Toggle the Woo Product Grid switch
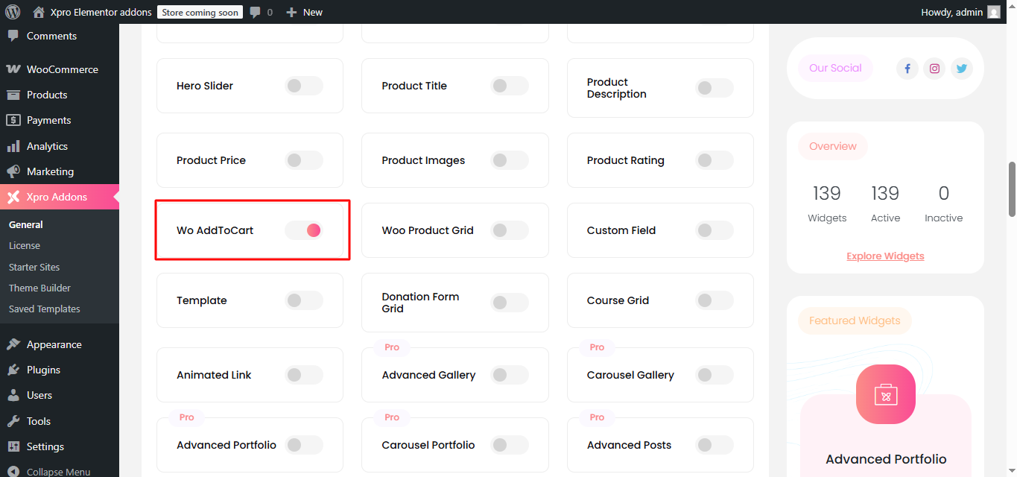Viewport: 1017px width, 477px height. click(x=509, y=230)
